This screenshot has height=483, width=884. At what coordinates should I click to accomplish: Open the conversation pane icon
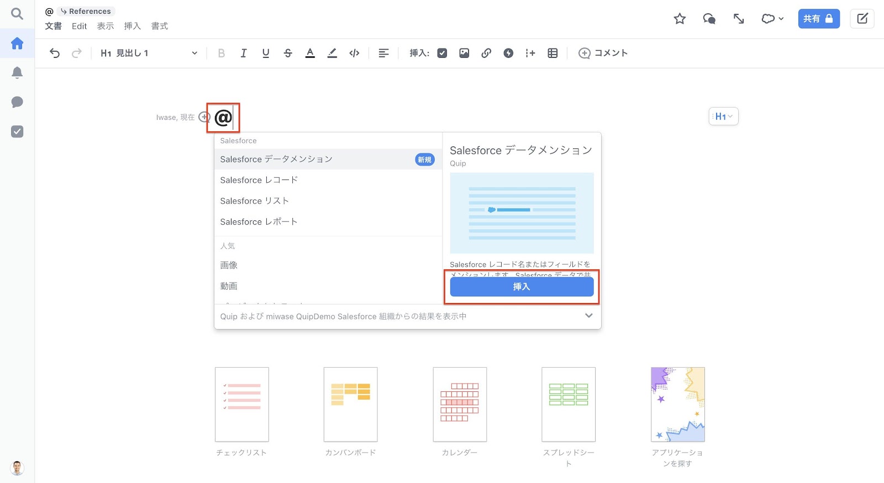709,19
